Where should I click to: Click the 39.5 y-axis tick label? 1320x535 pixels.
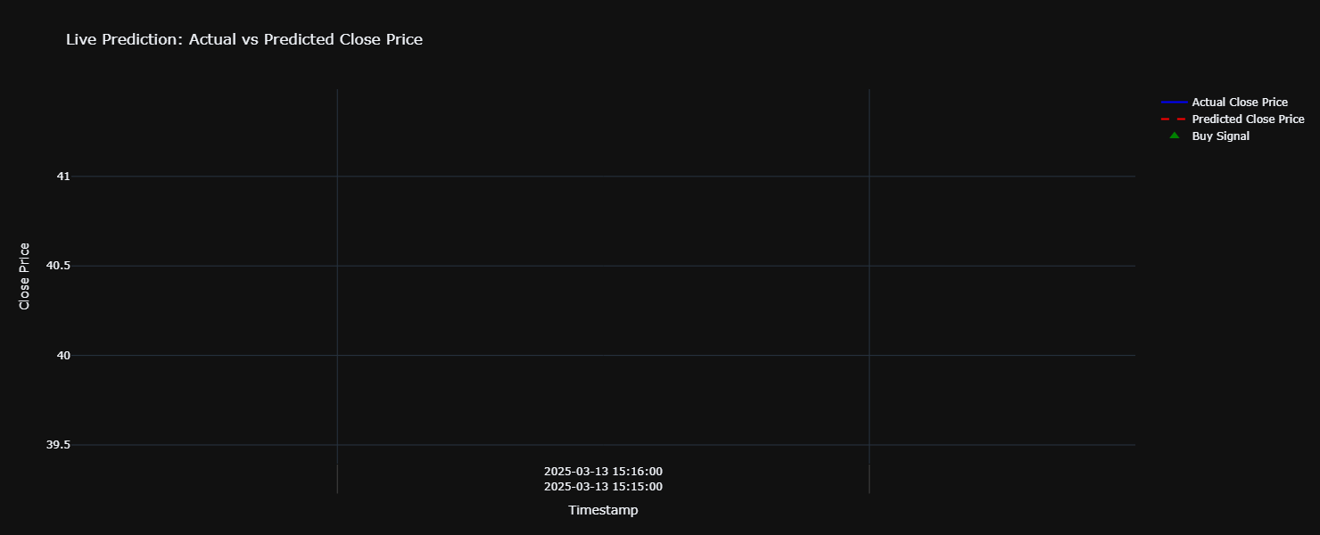tap(58, 445)
